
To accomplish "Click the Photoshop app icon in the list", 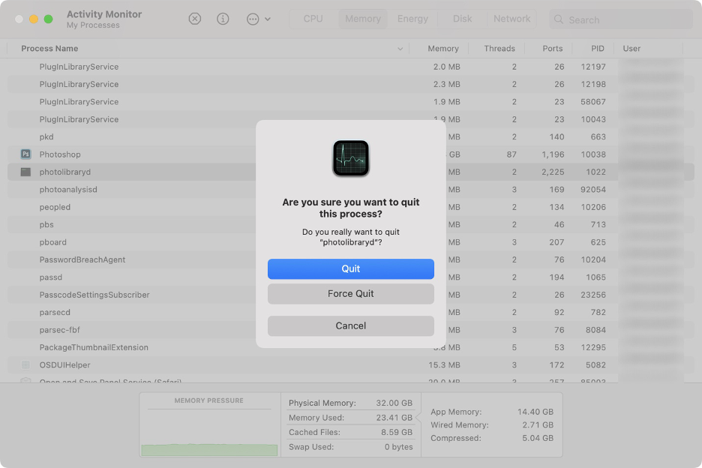I will [x=25, y=154].
